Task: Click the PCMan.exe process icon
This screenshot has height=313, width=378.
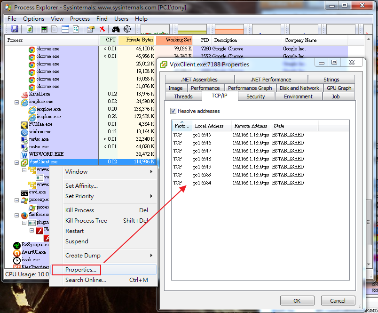Action: (24, 125)
